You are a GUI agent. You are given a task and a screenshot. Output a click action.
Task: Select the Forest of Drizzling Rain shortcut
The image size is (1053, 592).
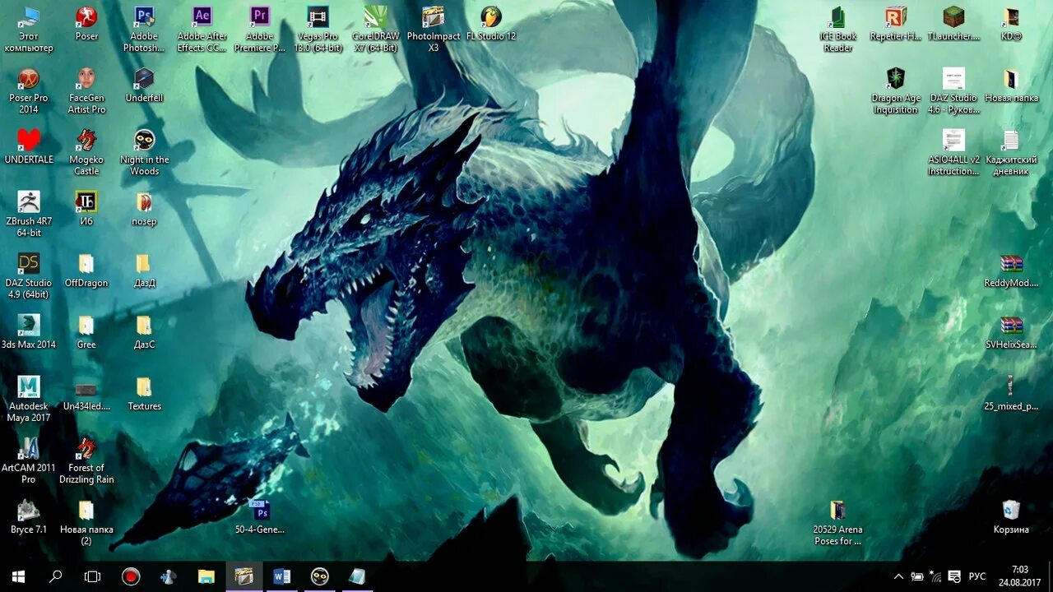[86, 461]
